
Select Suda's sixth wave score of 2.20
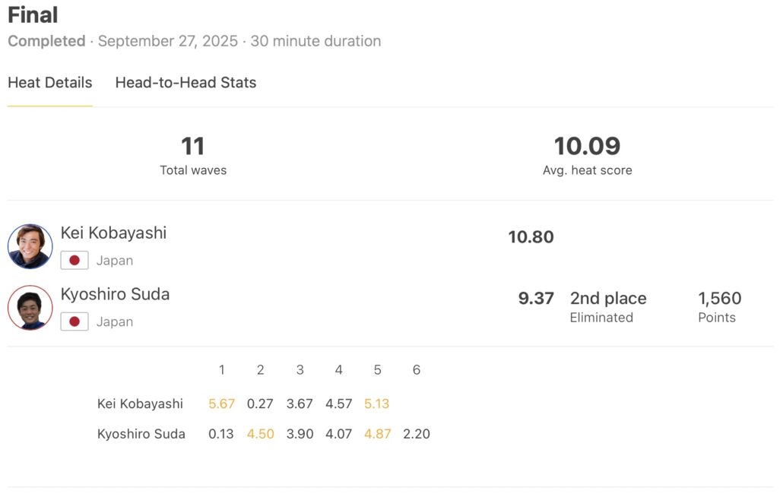417,434
